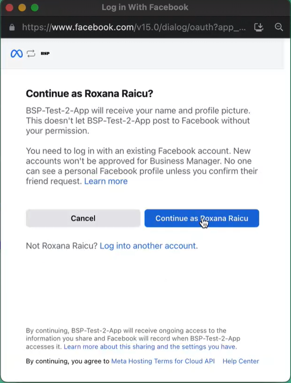Choose Continue as Roxana Raicu button
Screen dimensions: 291x383
202,218
